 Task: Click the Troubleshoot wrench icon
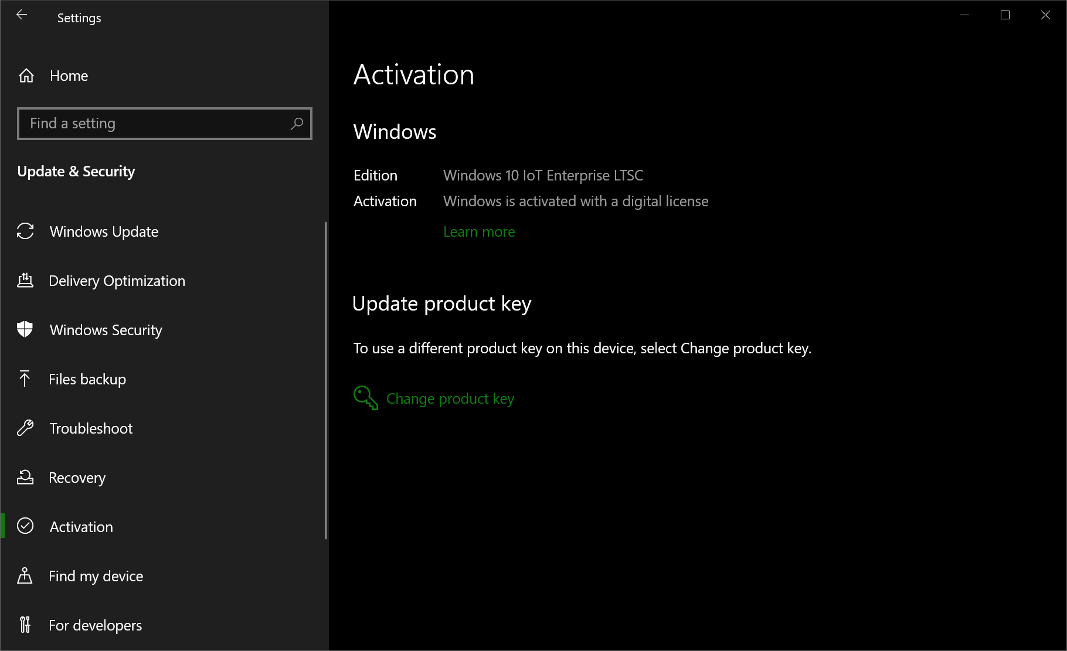pyautogui.click(x=25, y=428)
